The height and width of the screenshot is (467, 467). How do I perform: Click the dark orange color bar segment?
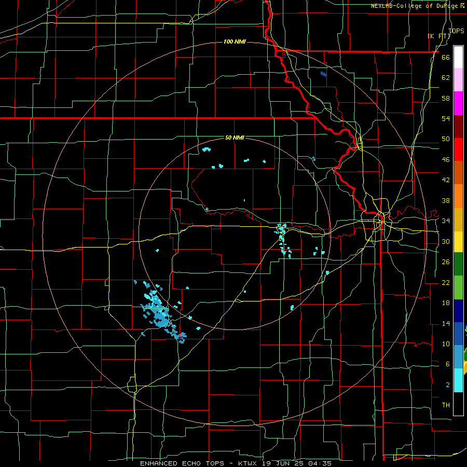(x=458, y=173)
